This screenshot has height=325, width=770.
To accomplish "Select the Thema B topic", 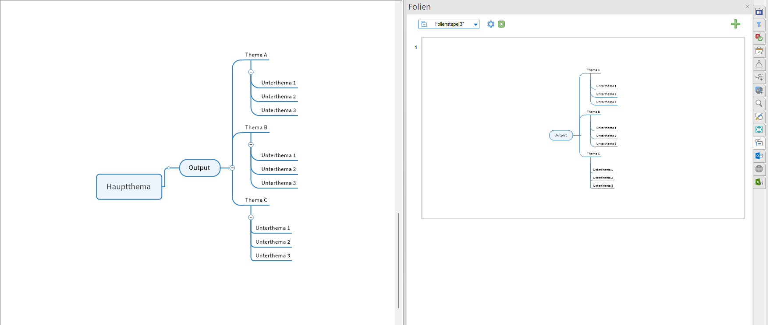I will click(256, 128).
